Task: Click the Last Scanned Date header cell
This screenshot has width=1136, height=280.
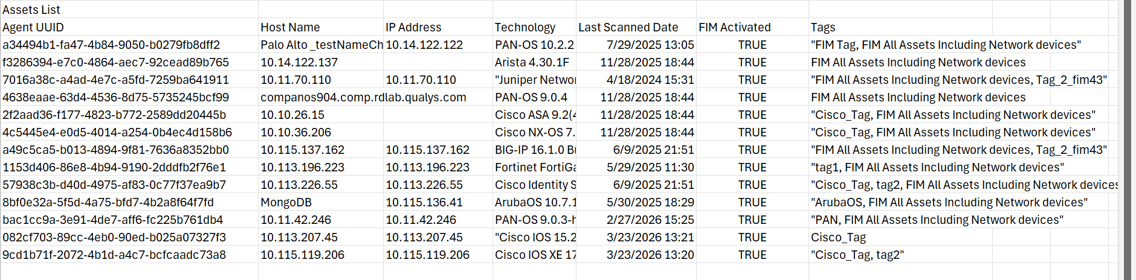Action: pyautogui.click(x=628, y=27)
